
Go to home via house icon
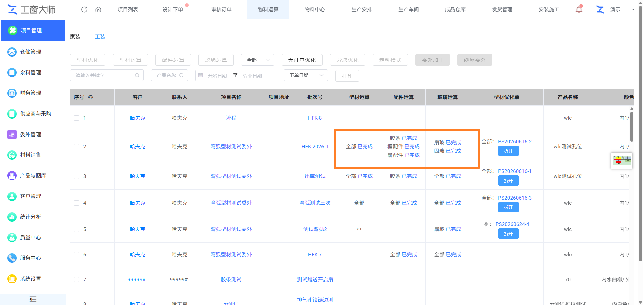[x=98, y=9]
